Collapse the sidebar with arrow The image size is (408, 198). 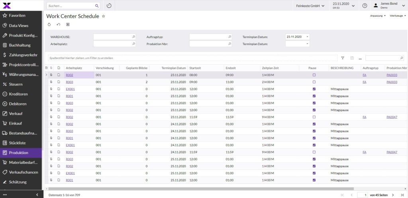pos(37,195)
